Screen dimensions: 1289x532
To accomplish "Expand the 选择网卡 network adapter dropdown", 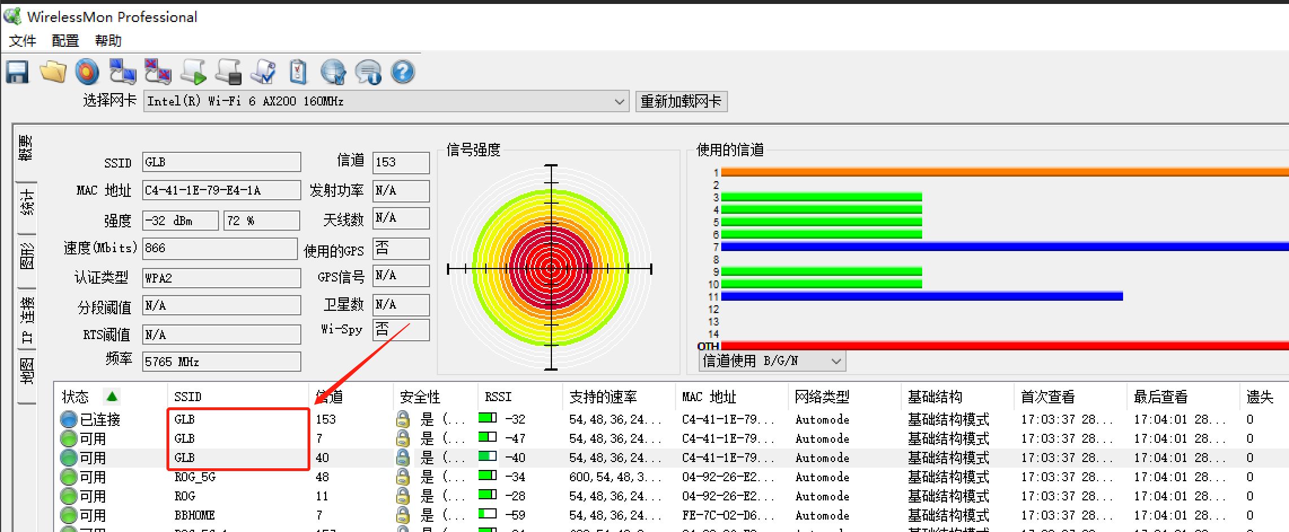I will tap(619, 102).
